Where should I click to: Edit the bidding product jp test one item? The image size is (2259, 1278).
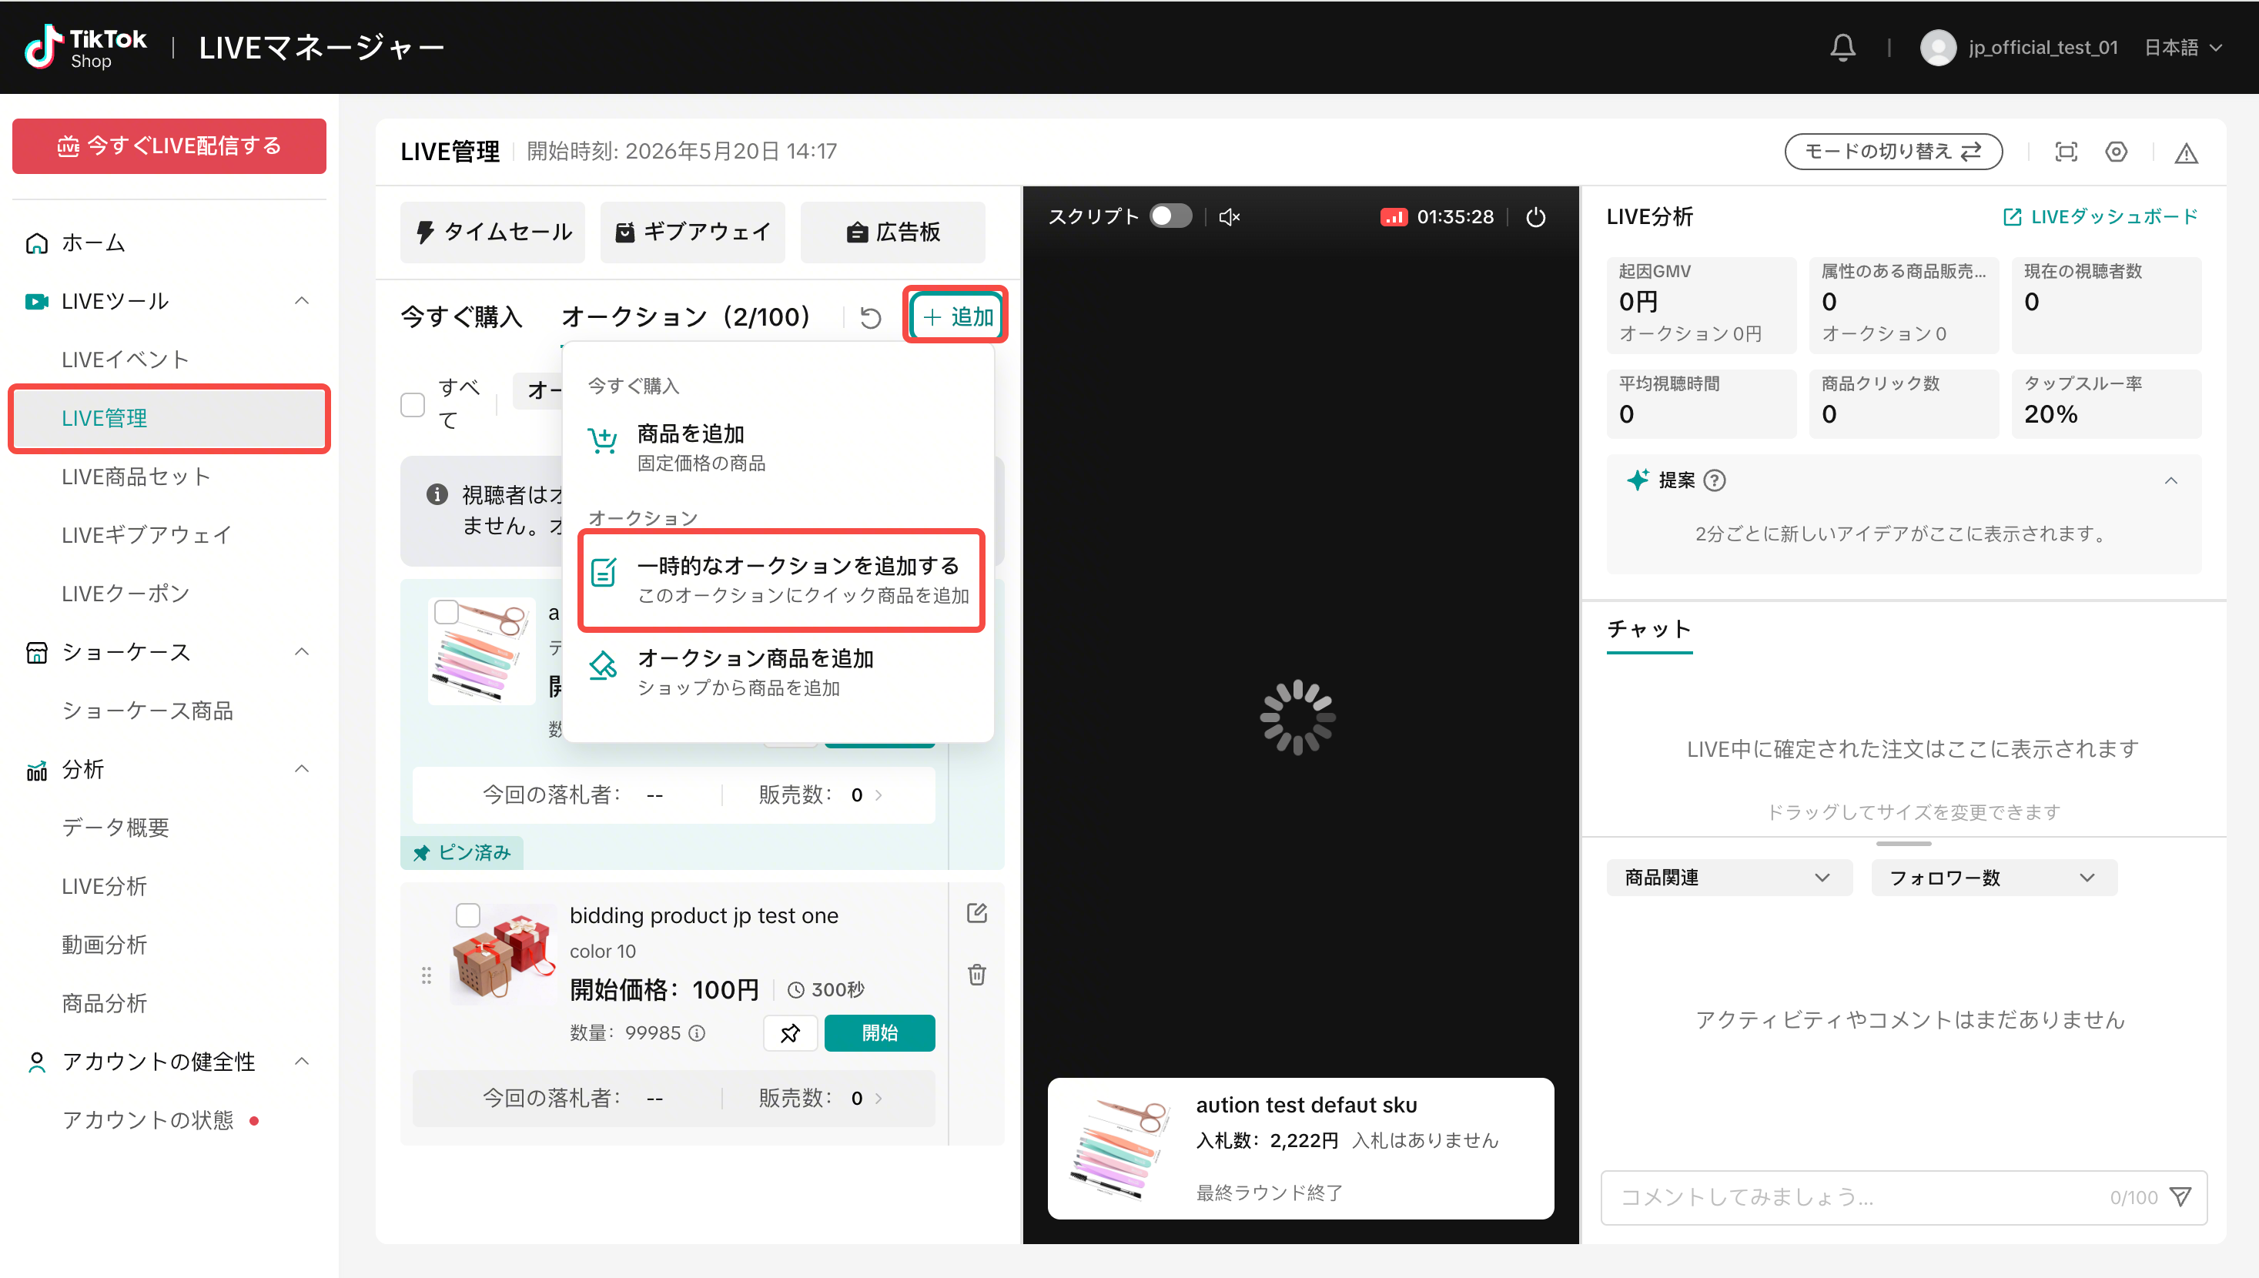pyautogui.click(x=976, y=913)
